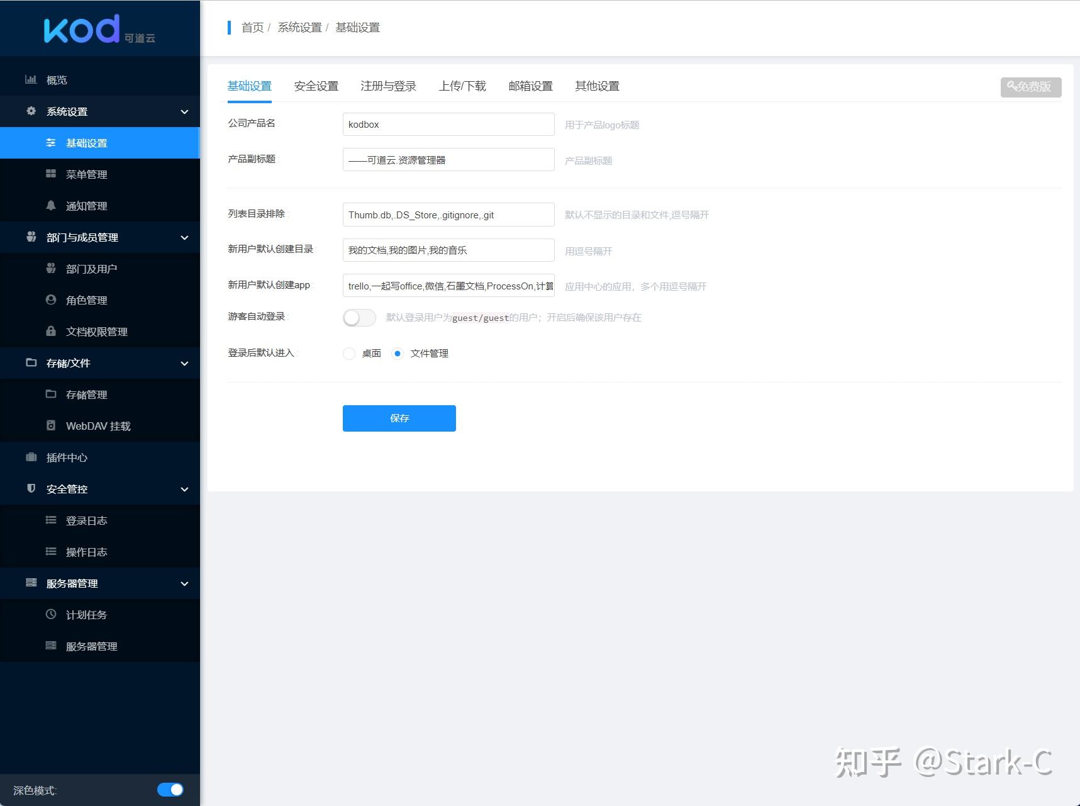Open the 插件中心 plugin center
The image size is (1080, 806).
tap(67, 457)
